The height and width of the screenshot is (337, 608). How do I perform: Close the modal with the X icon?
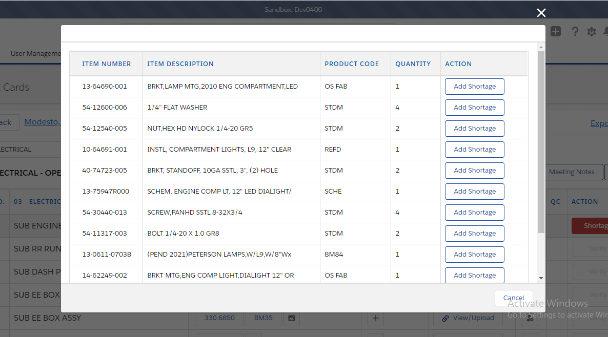pos(541,13)
